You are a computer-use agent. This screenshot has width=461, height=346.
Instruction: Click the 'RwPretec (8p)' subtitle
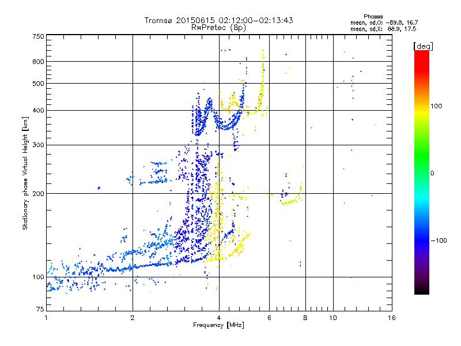(x=218, y=28)
